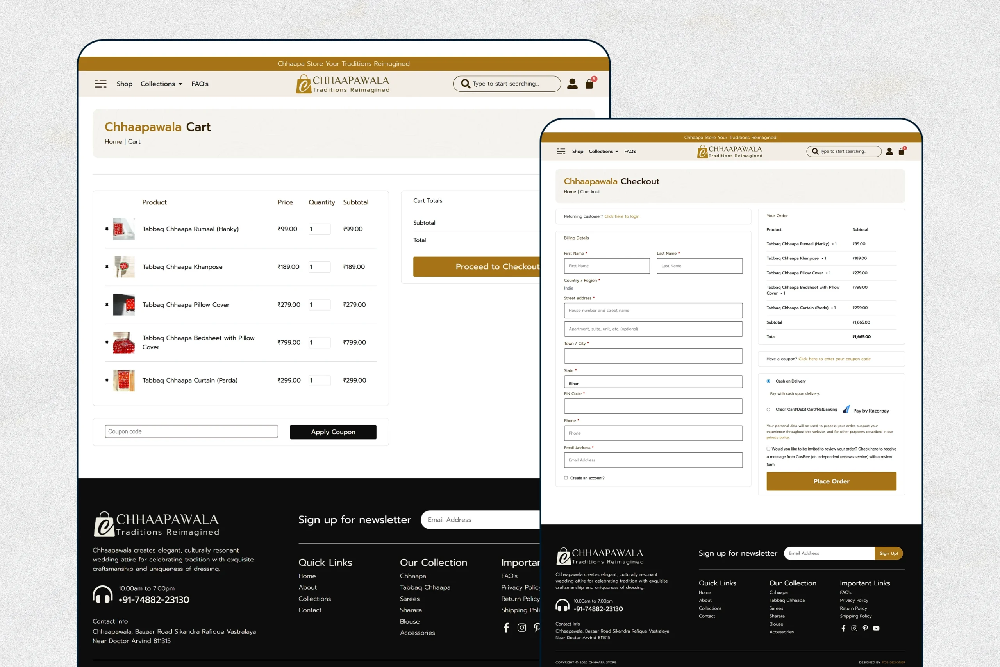Click into the Coupon code field
The width and height of the screenshot is (1000, 667).
[x=191, y=431]
